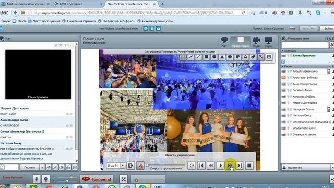Click the chat save log icon
The image size is (334, 188).
75,167
